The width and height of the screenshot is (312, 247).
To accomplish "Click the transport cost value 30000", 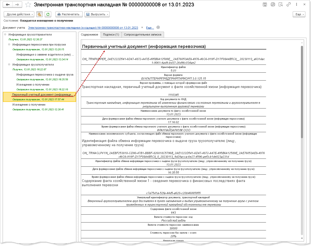I will [x=174, y=228].
